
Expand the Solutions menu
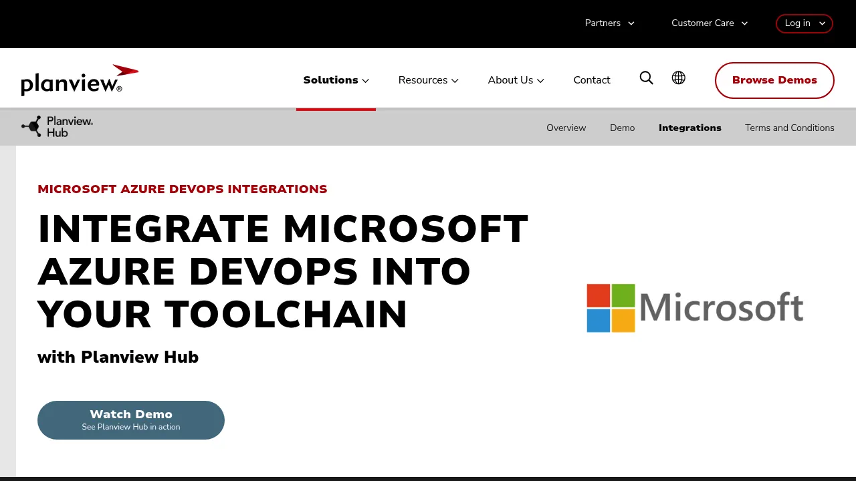336,80
